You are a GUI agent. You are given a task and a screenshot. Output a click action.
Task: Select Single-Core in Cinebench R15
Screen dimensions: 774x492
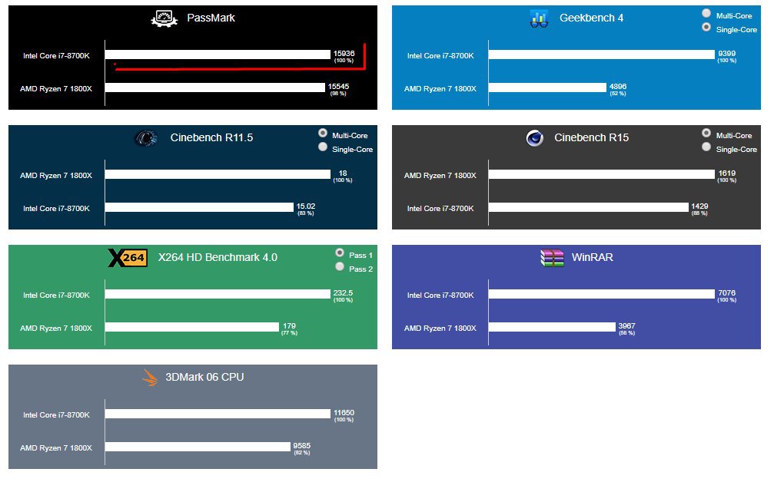click(706, 147)
